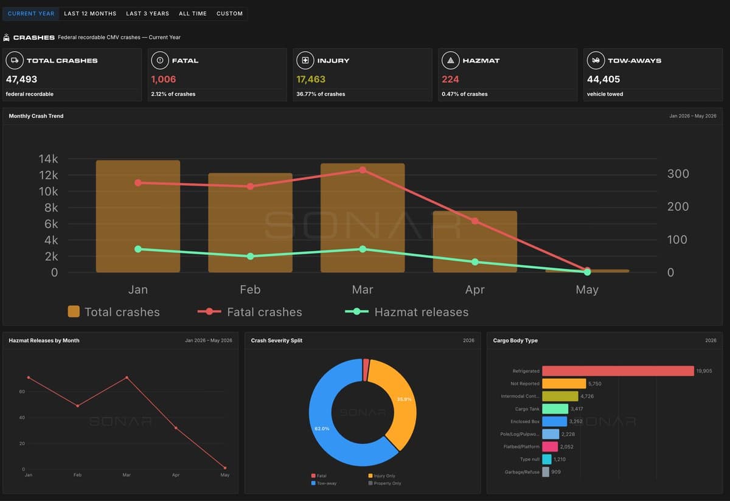Open the Custom date range tab

tap(229, 13)
